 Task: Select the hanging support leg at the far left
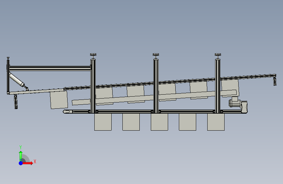click(x=16, y=101)
